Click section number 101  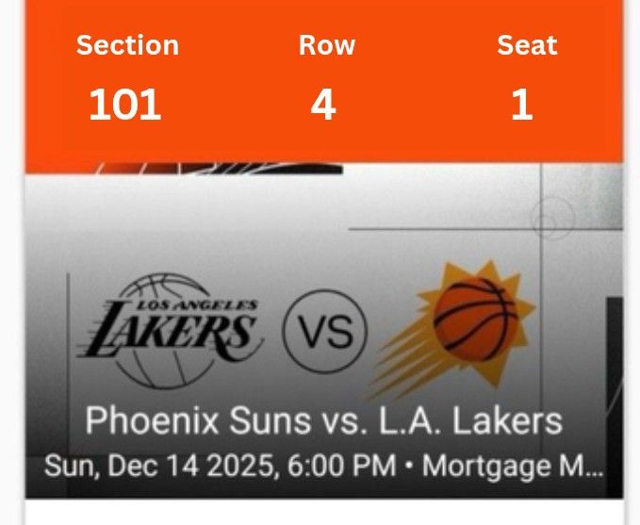coord(125,105)
